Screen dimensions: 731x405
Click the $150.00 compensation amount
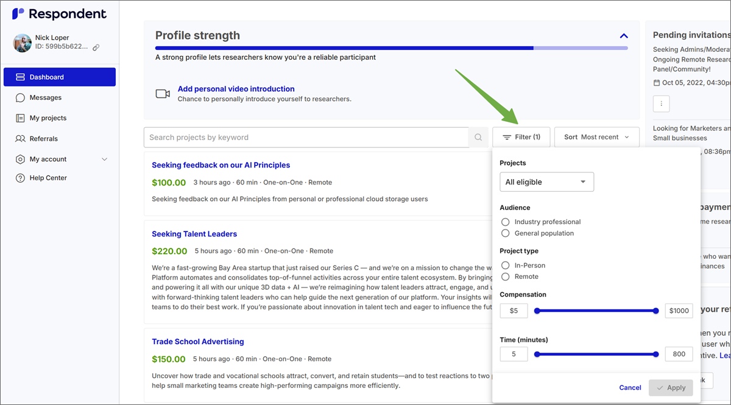point(169,359)
